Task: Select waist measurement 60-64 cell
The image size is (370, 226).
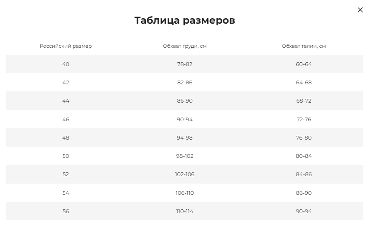Action: click(304, 64)
